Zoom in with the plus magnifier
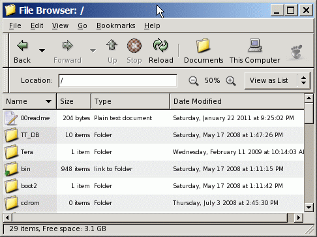This screenshot has width=317, height=237. coord(231,81)
